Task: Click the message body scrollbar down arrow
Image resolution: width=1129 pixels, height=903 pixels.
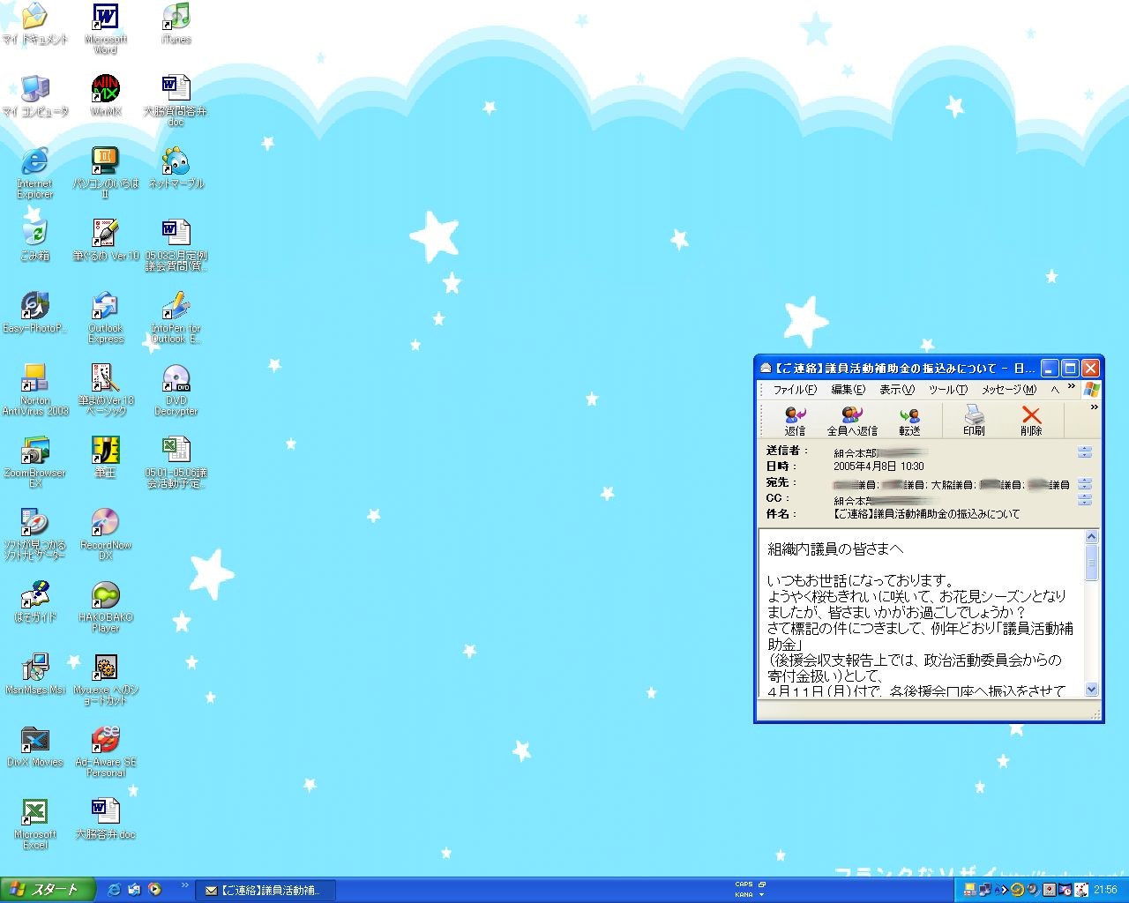Action: pyautogui.click(x=1091, y=690)
